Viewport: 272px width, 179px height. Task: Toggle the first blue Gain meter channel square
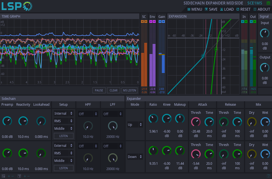click(x=160, y=22)
